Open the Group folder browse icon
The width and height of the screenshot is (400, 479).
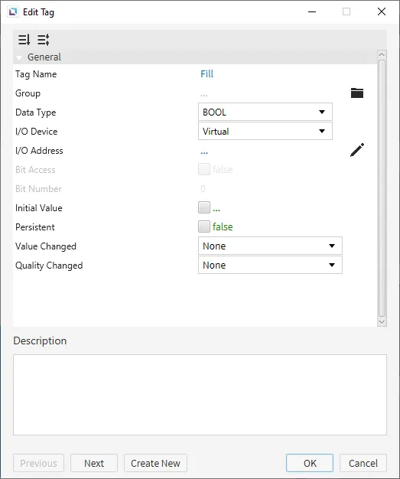pyautogui.click(x=357, y=93)
